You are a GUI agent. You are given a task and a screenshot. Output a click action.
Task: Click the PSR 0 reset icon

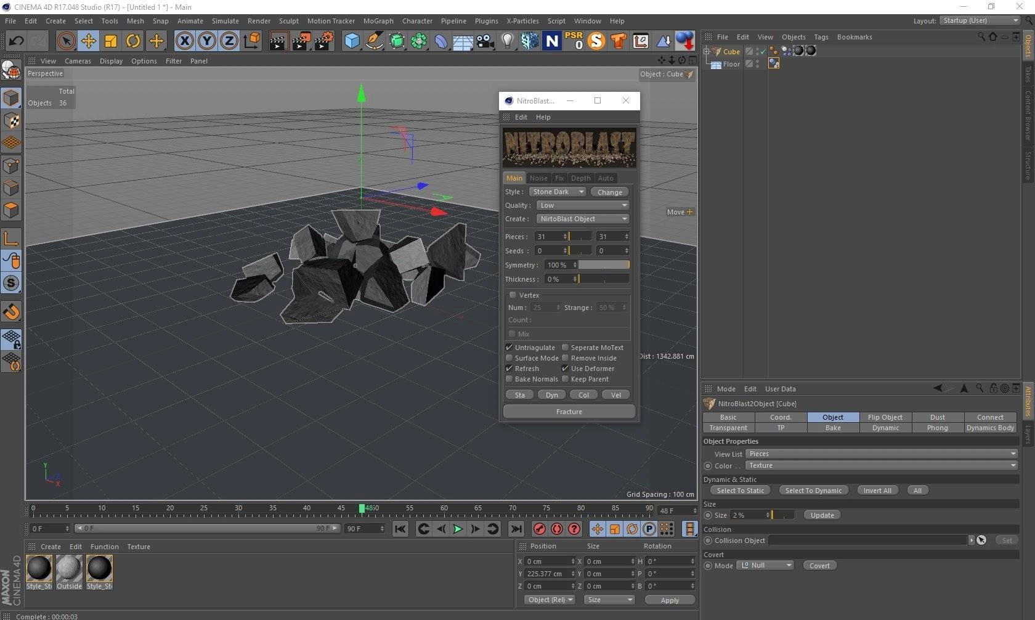pos(574,41)
